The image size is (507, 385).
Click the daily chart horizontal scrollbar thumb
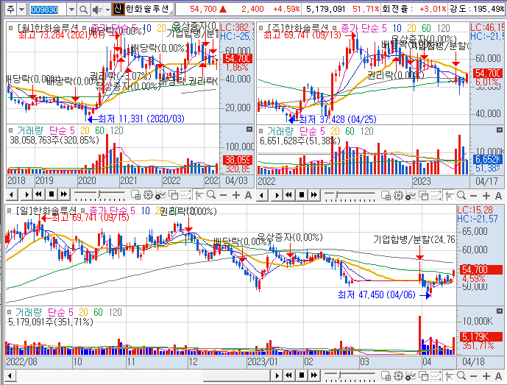(237, 376)
